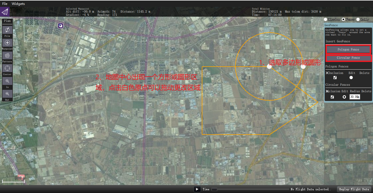Click the Plan panel header
373x193 pixels.
7,21
